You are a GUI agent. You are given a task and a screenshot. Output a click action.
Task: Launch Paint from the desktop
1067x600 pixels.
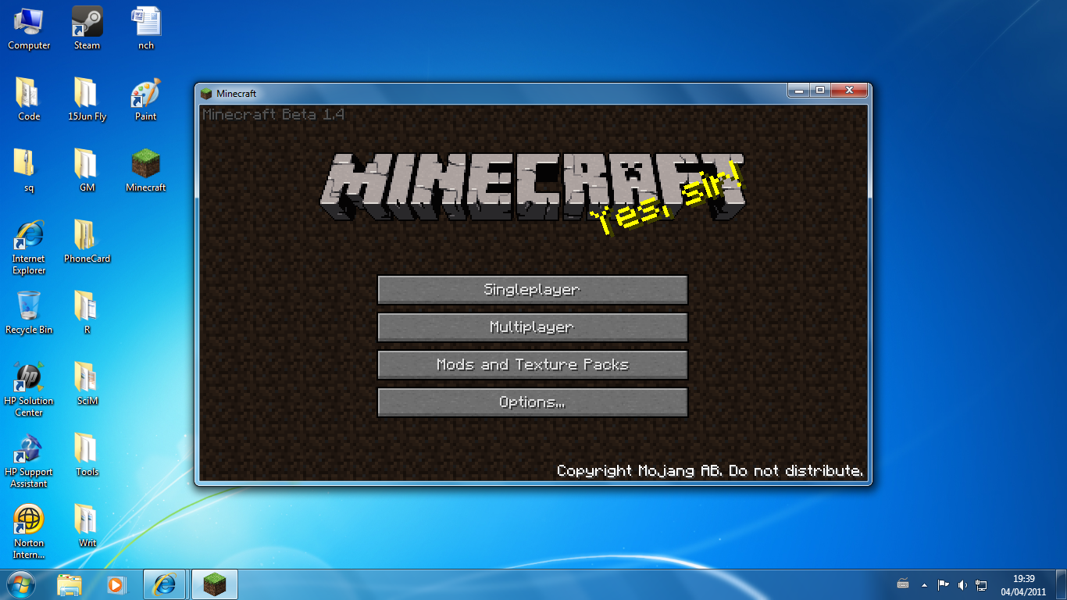coord(146,99)
